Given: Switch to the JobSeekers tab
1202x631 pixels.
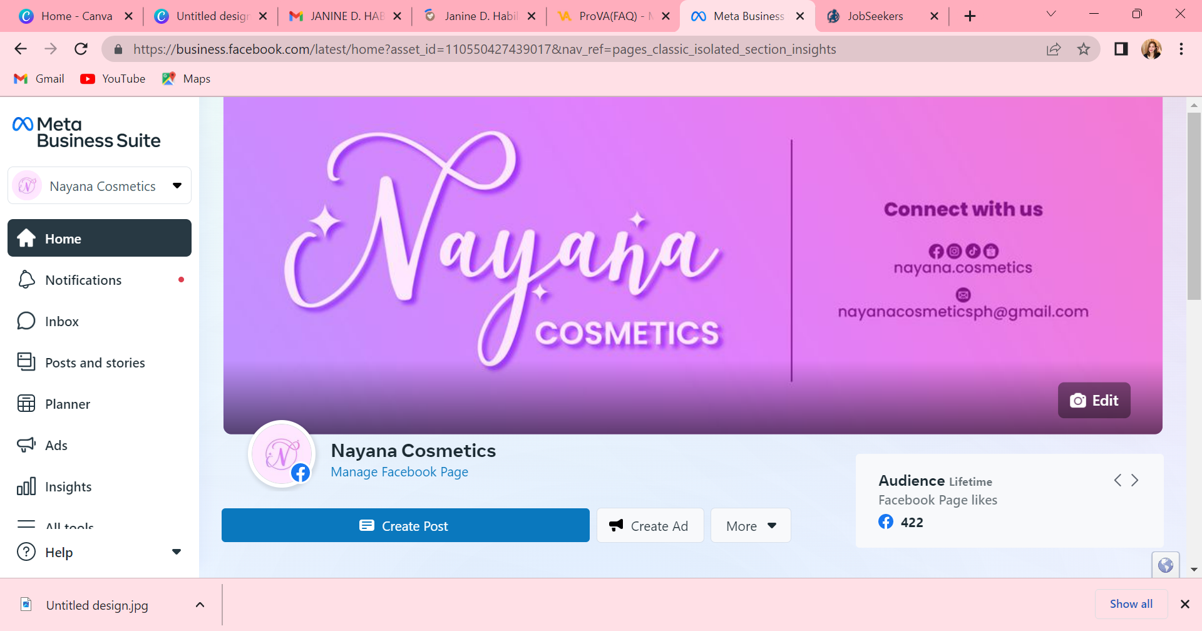Looking at the screenshot, I should click(883, 16).
